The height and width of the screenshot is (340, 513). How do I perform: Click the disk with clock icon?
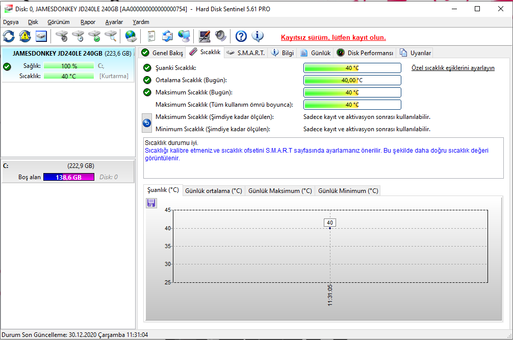point(78,36)
